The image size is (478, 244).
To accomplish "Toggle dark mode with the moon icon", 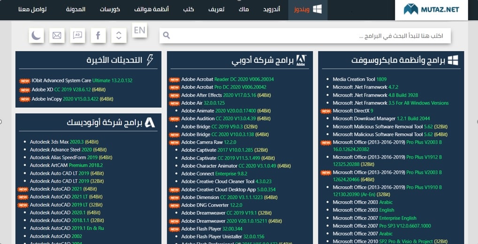I will tap(36, 35).
